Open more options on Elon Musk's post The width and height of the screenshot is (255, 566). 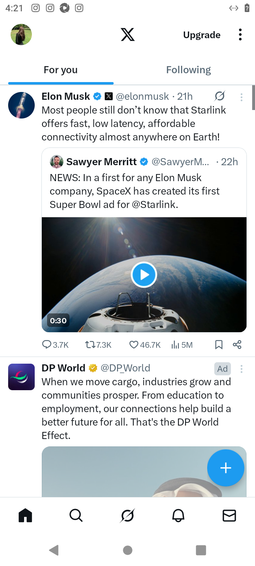242,97
